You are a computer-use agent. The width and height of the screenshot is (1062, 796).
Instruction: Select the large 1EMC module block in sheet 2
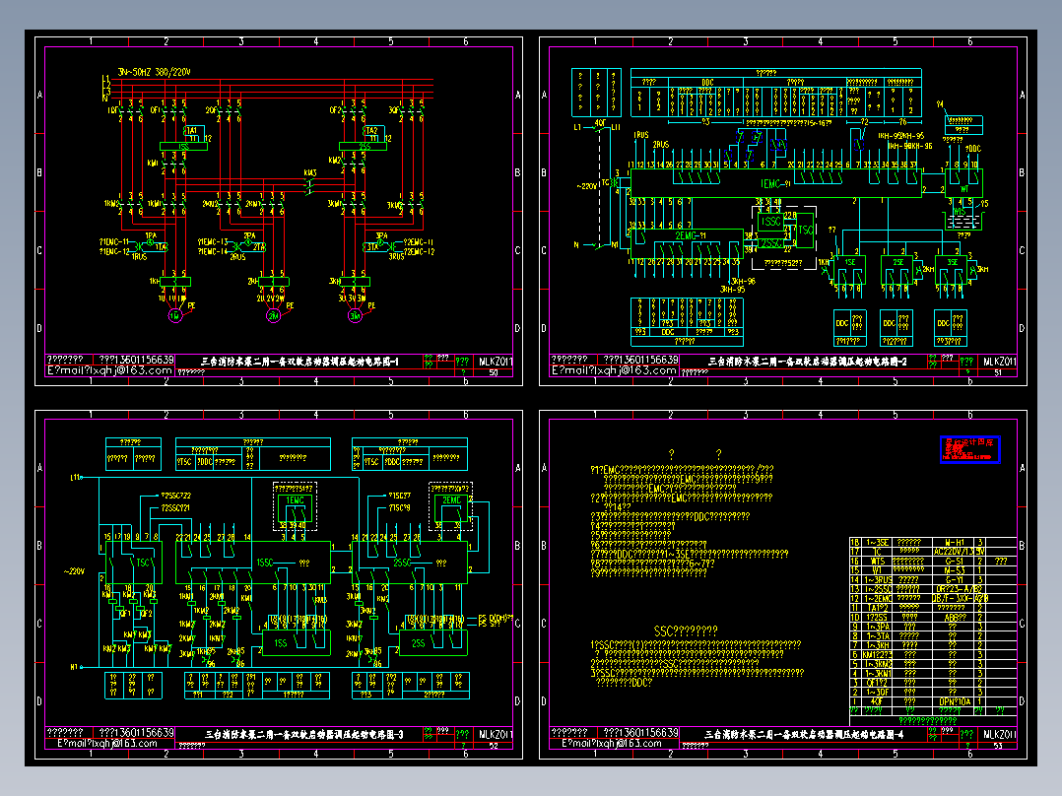point(776,183)
